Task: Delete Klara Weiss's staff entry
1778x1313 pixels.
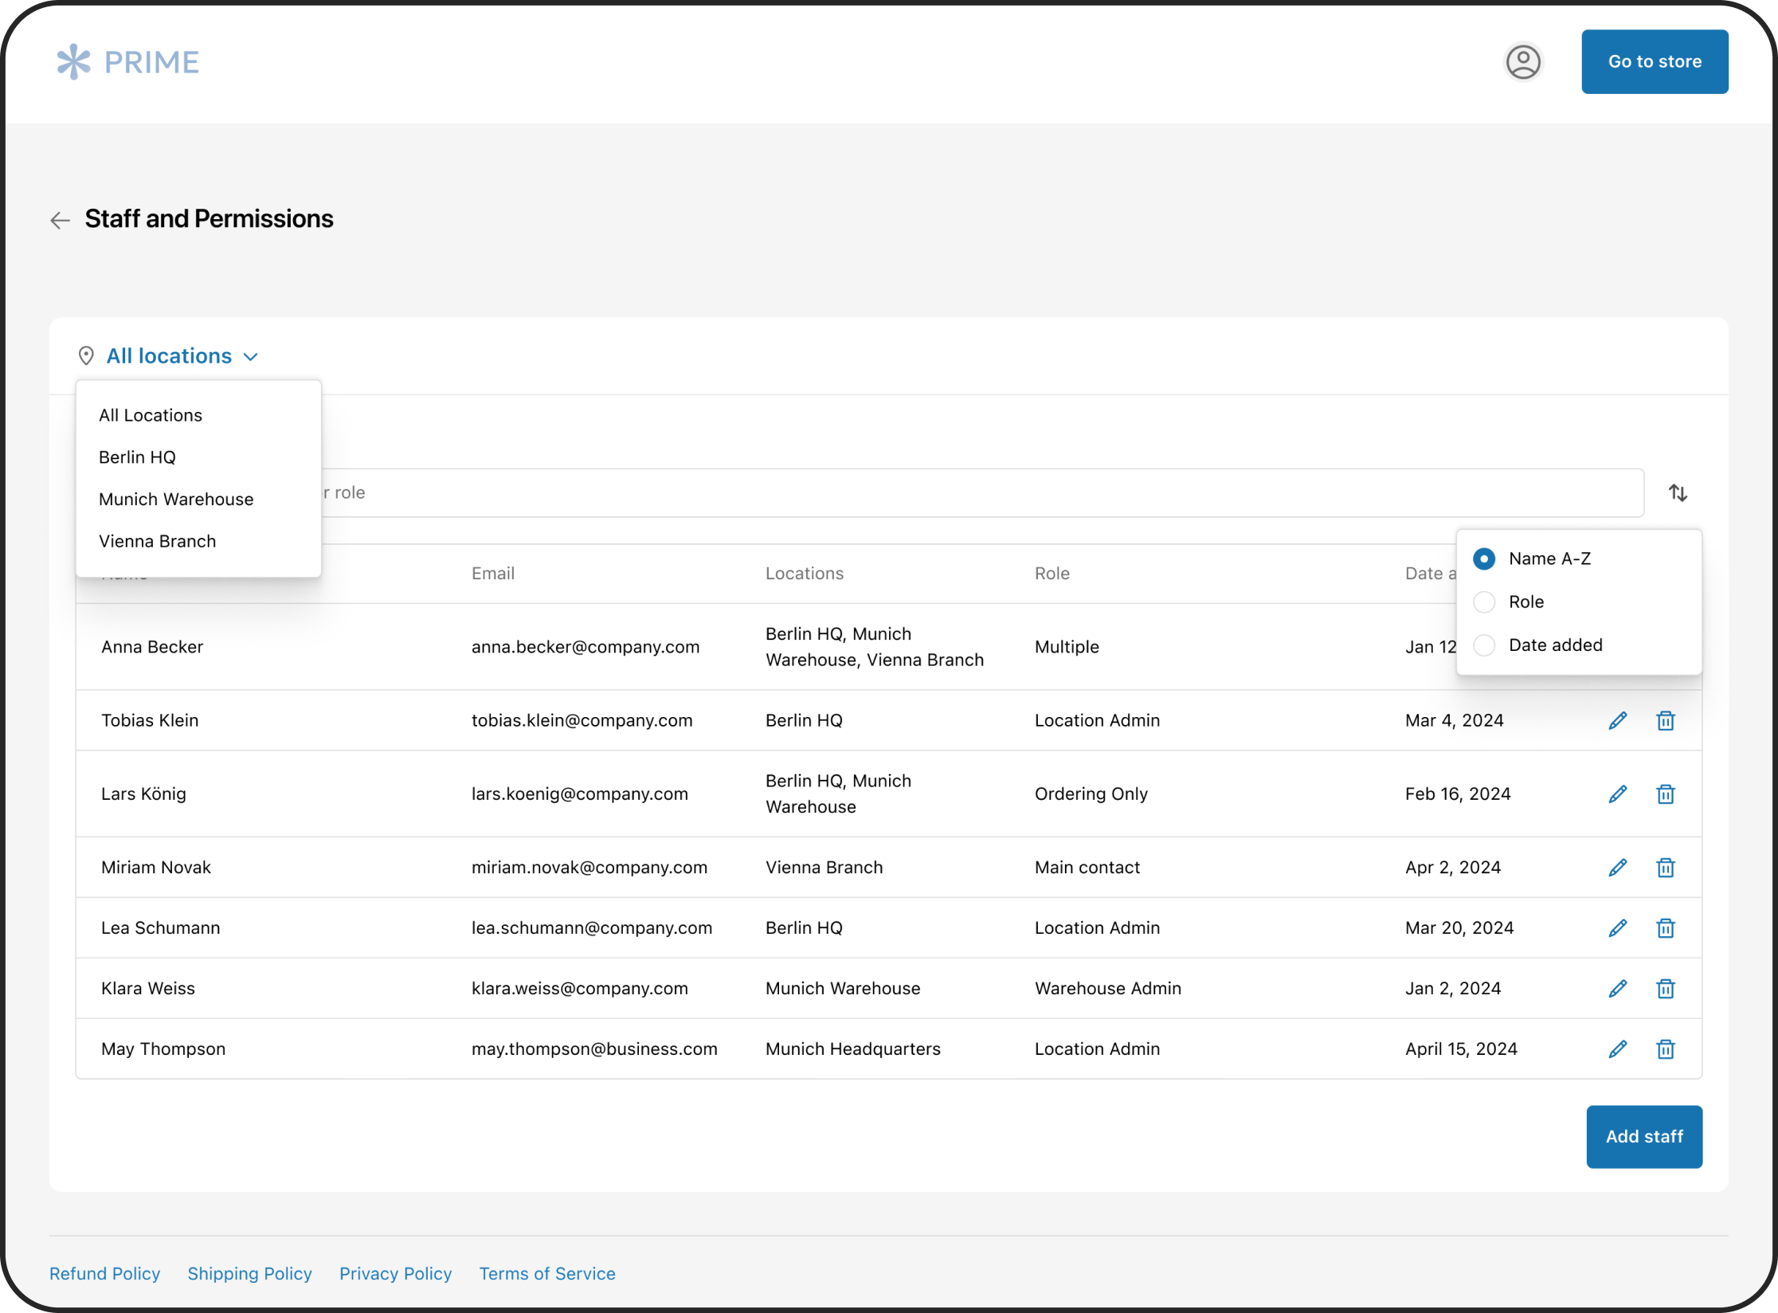Action: click(1666, 988)
